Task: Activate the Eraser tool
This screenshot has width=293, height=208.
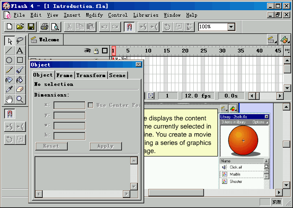Action: pyautogui.click(x=20, y=89)
